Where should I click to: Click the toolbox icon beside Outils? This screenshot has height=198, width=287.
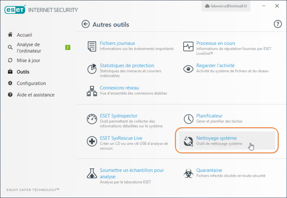point(10,71)
